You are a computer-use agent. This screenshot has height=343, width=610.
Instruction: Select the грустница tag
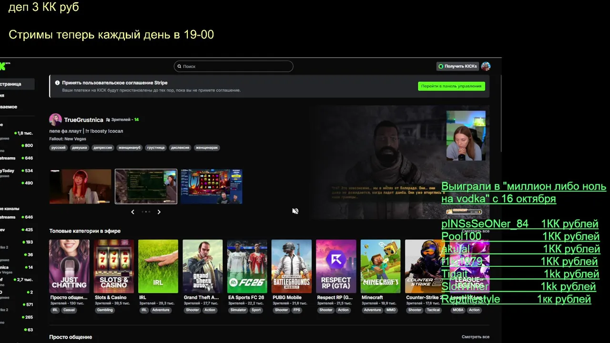click(155, 148)
